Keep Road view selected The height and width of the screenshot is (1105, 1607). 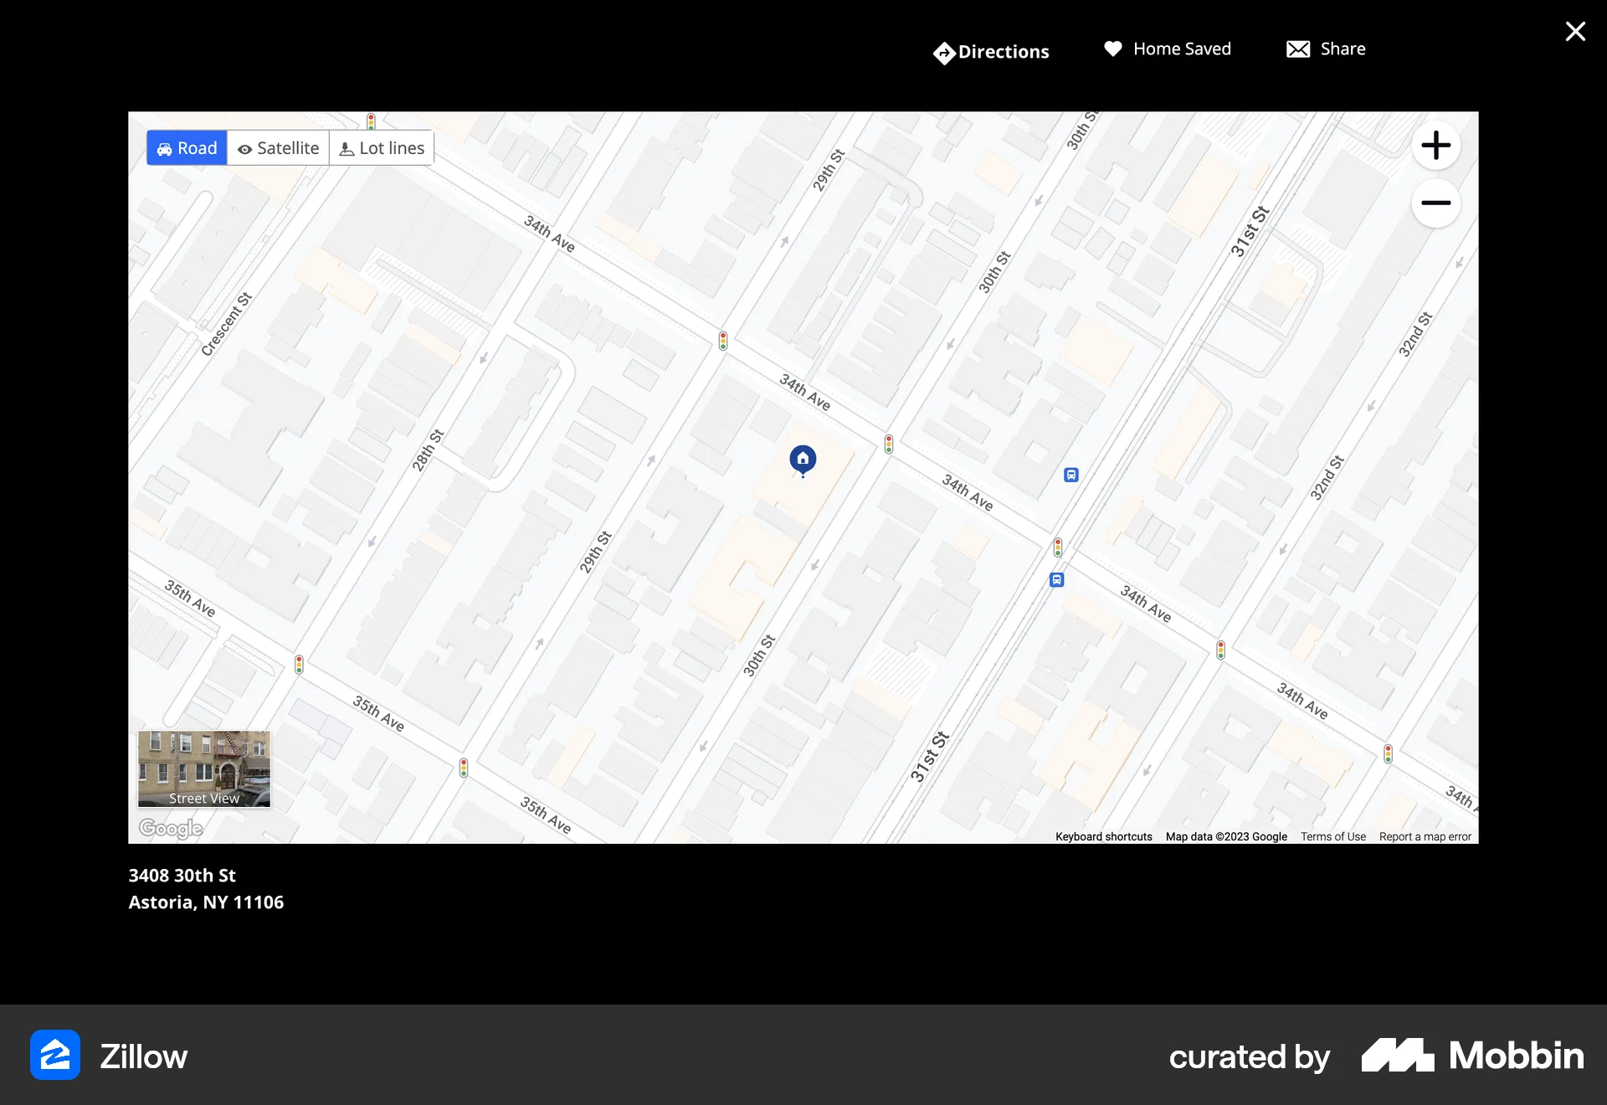186,147
